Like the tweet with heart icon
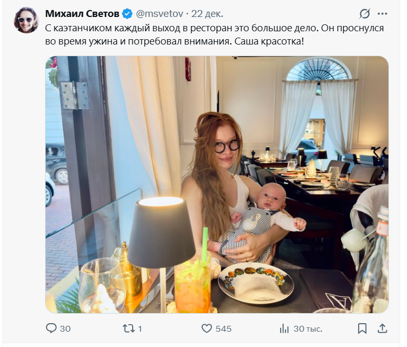This screenshot has height=347, width=407. pyautogui.click(x=207, y=328)
